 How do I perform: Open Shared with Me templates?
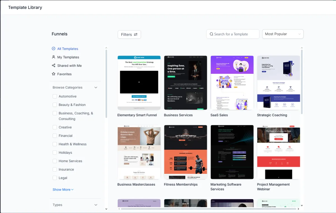pyautogui.click(x=69, y=65)
